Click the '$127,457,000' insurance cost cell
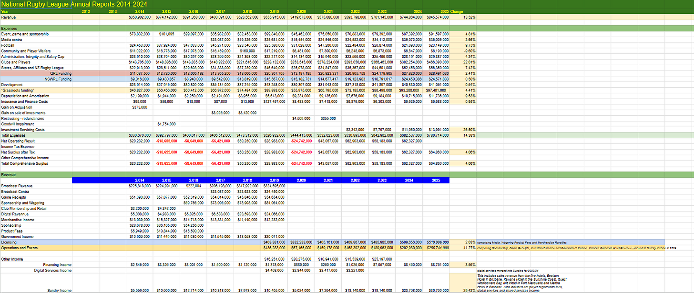Viewport: 694px width, 293px height. pos(274,101)
